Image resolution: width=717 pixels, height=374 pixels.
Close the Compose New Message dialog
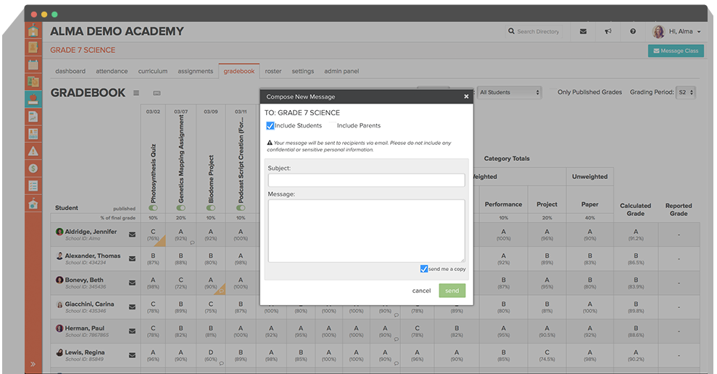tap(466, 96)
